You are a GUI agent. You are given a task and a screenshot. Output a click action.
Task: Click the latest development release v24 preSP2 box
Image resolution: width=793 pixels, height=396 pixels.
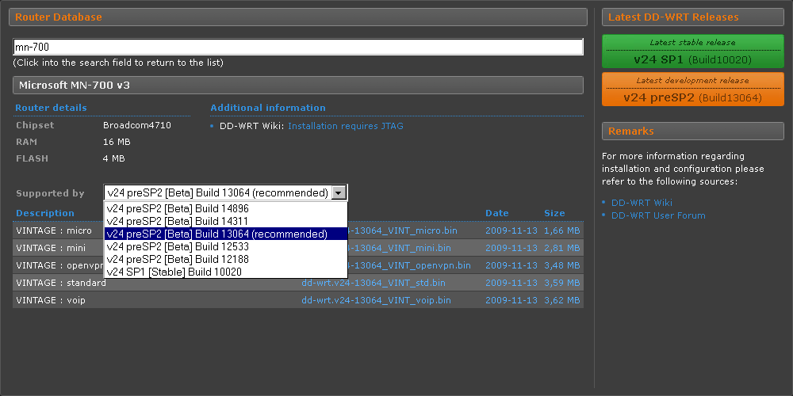(x=692, y=89)
